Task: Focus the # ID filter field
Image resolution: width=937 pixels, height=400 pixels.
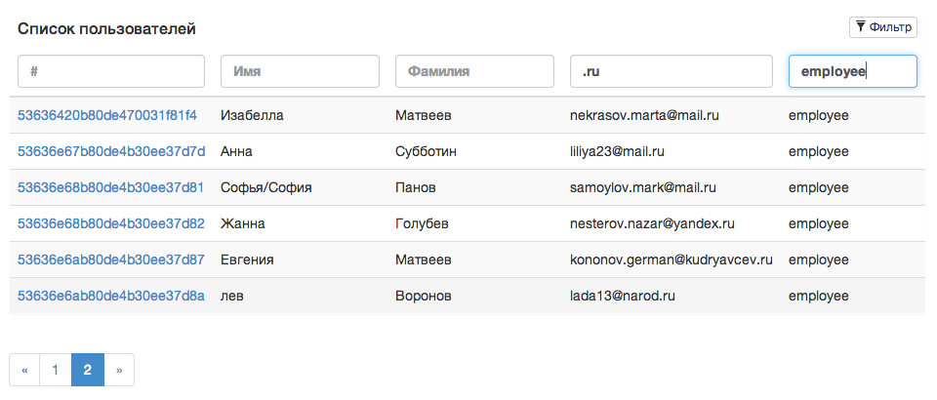Action: click(111, 71)
